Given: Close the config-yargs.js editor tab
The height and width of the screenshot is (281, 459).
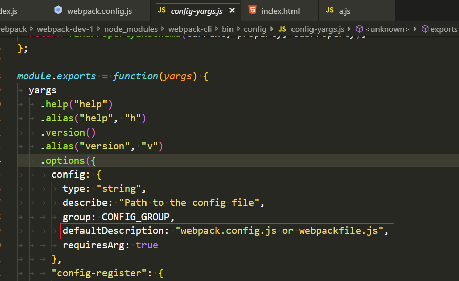Looking at the screenshot, I should 232,10.
